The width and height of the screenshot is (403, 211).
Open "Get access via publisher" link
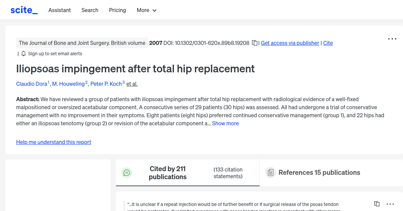point(289,43)
